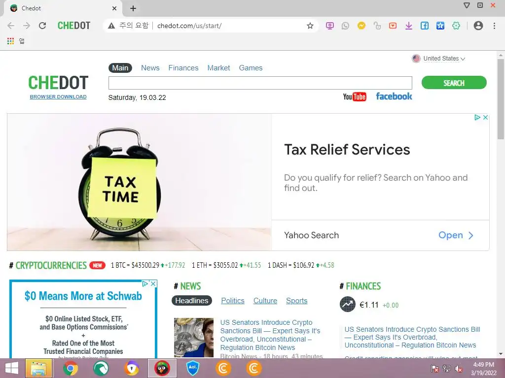505x378 pixels.
Task: Click the Tax Relief Services headline
Action: 347,150
